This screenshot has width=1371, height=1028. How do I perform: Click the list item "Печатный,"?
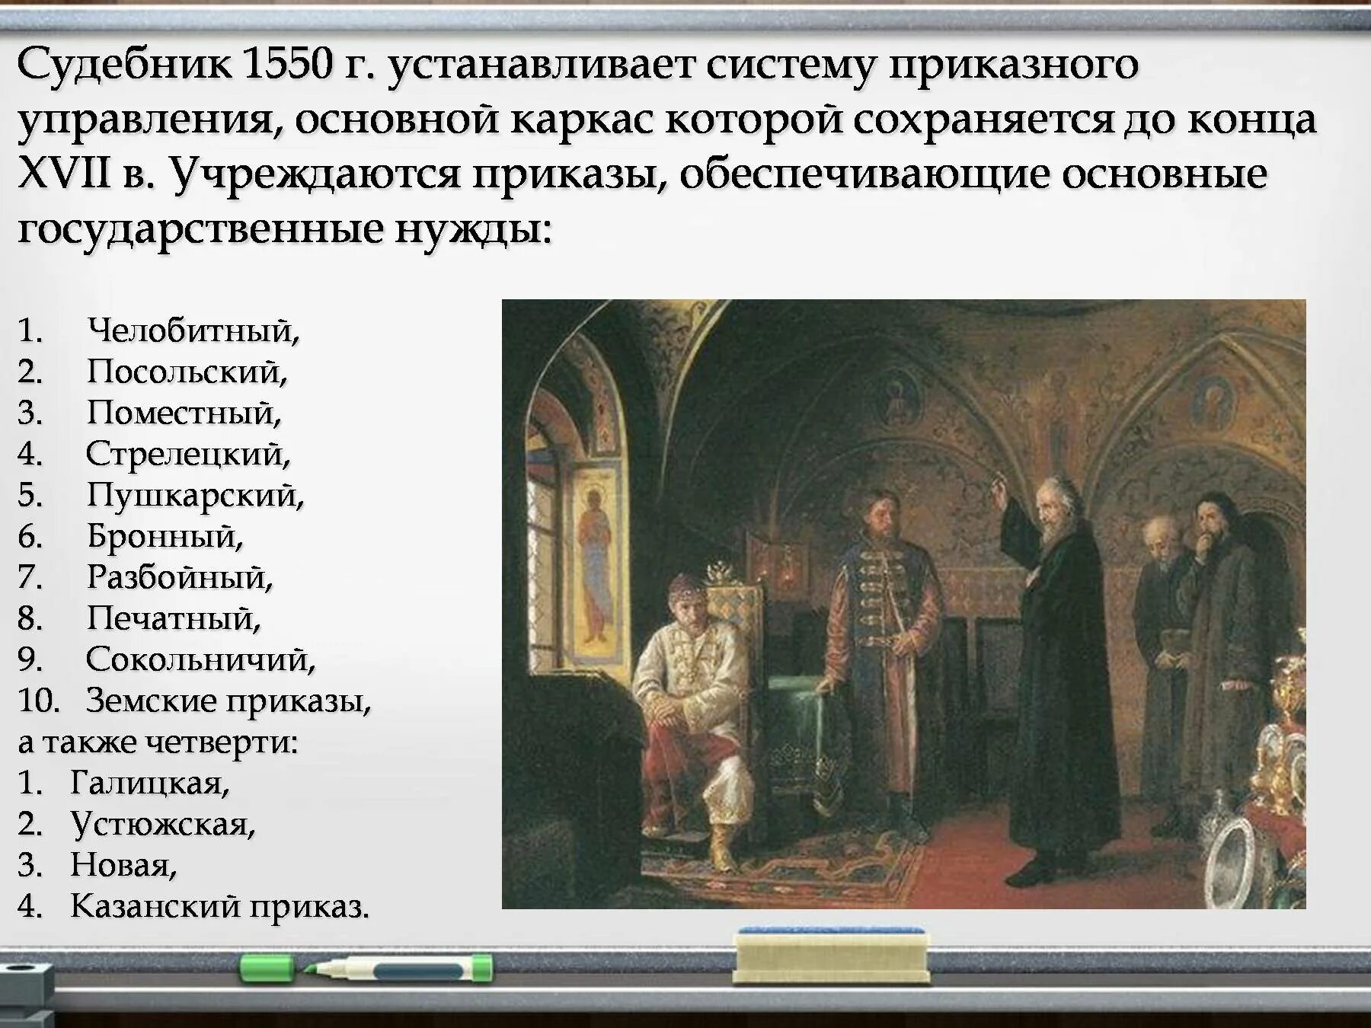coord(174,618)
